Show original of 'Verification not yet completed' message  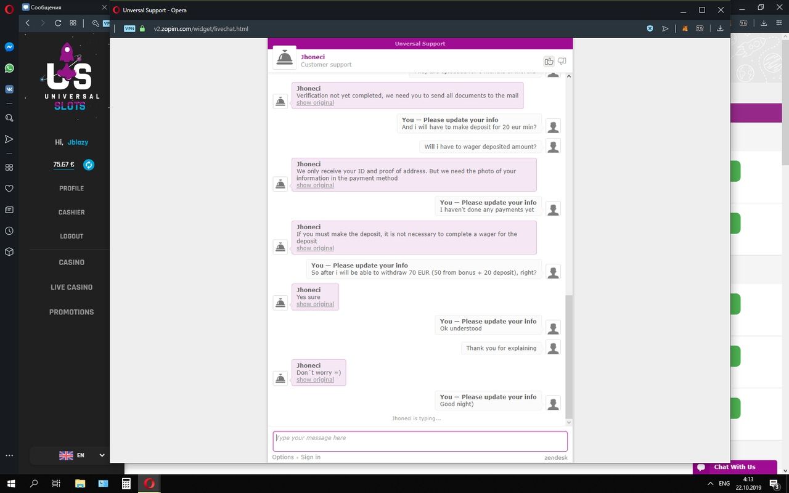coord(315,103)
